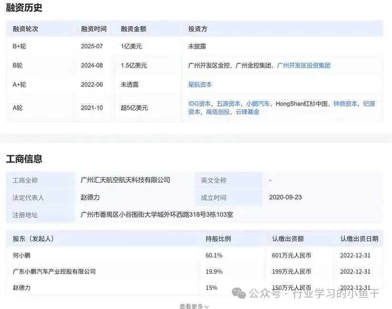The height and width of the screenshot is (309, 392).
Task: Select founding date 2020-09-23
Action: [285, 197]
